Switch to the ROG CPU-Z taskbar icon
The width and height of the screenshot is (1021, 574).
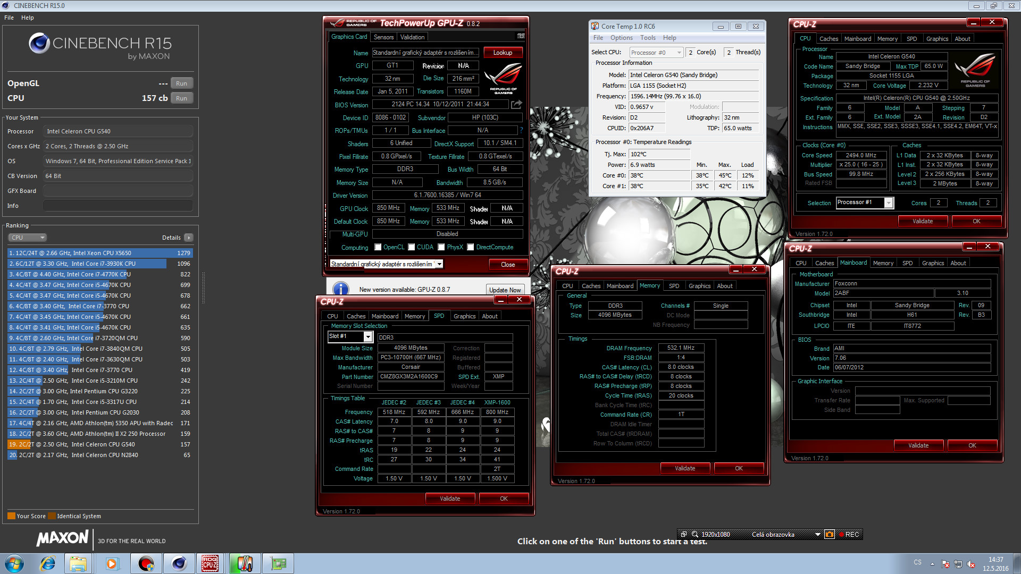[x=210, y=563]
